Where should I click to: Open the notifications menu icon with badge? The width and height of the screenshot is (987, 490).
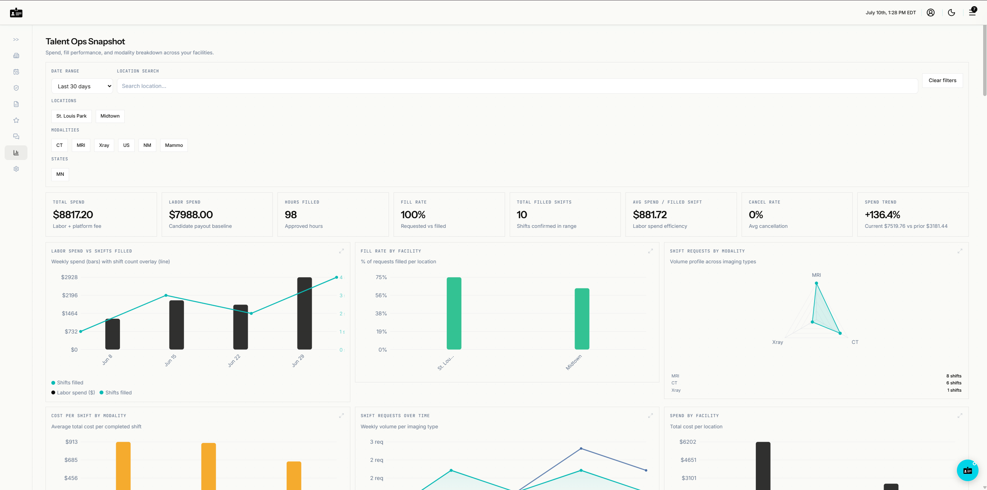coord(972,12)
